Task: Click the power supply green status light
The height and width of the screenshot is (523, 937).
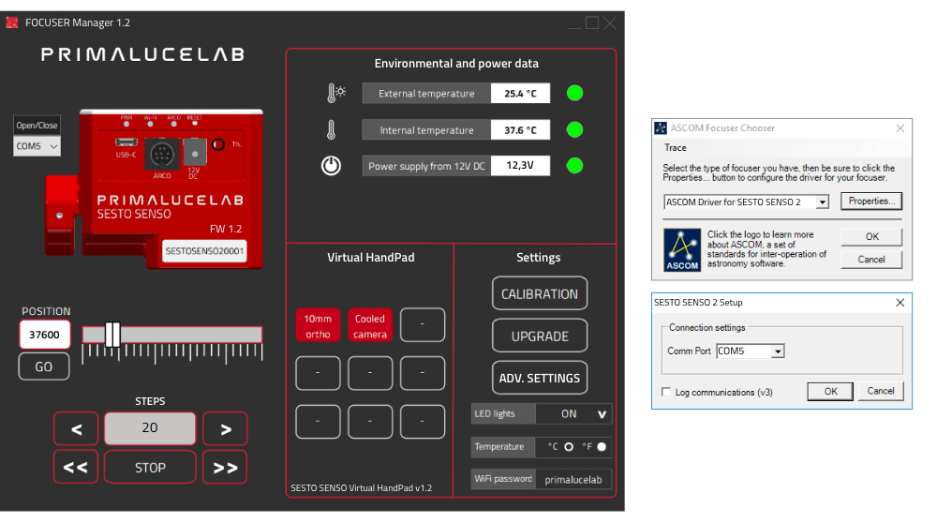Action: tap(575, 166)
